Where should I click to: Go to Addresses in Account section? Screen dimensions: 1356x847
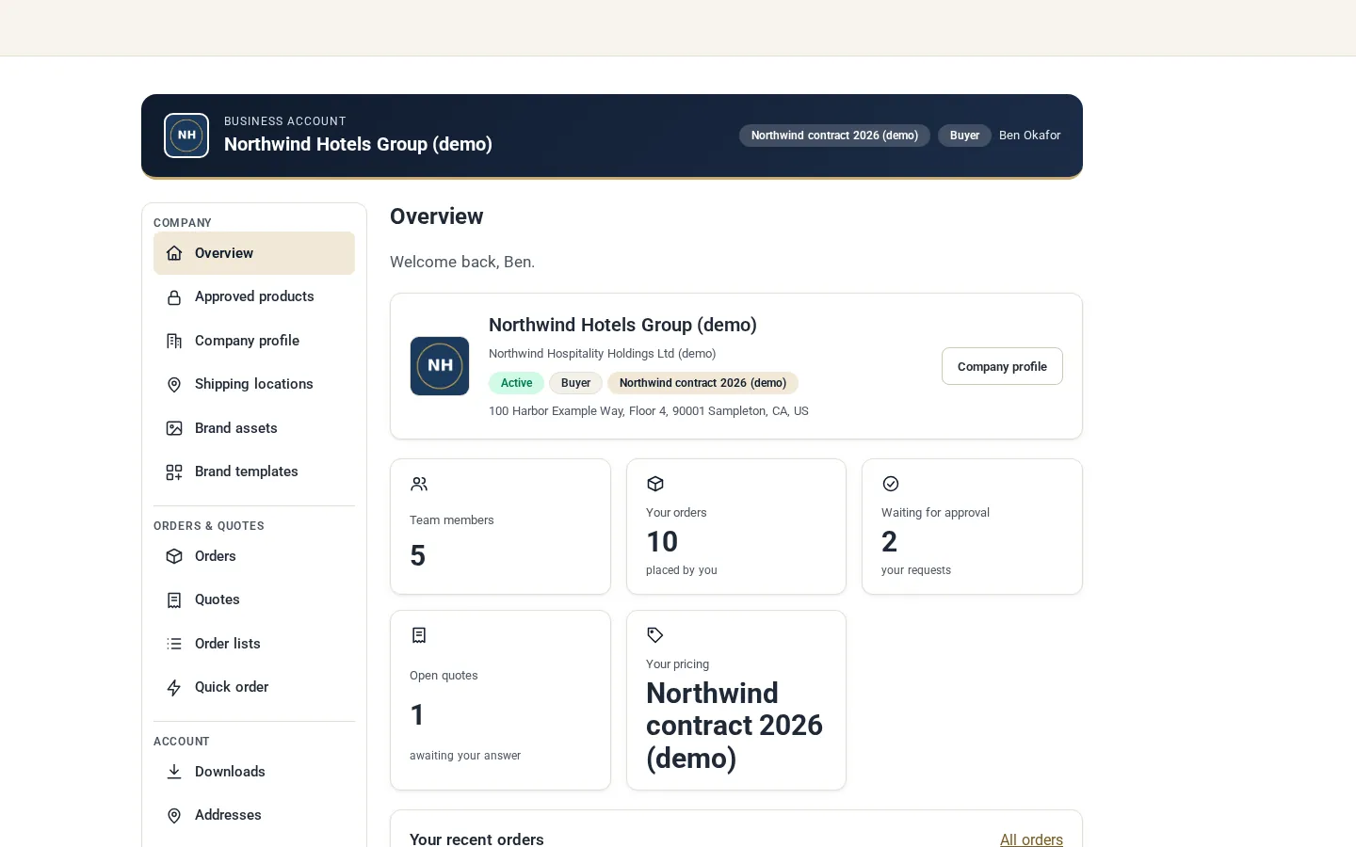pos(254,815)
